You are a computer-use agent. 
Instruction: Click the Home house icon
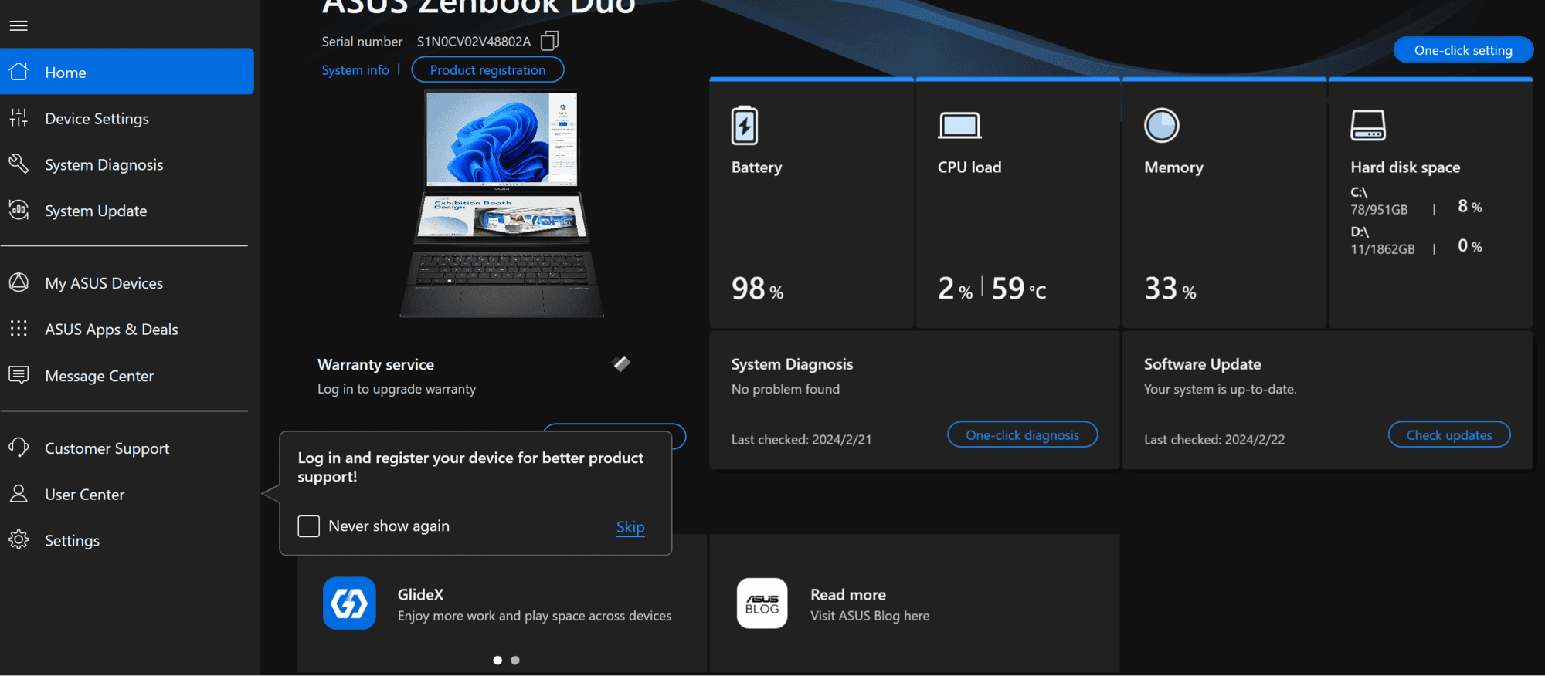pos(19,72)
